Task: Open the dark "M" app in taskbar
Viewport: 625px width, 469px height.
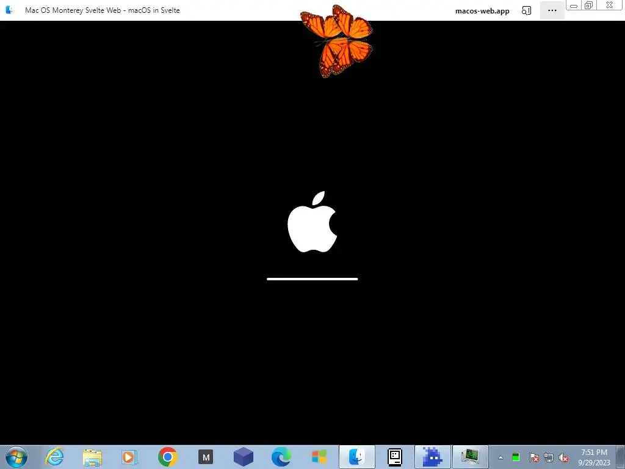Action: click(206, 457)
